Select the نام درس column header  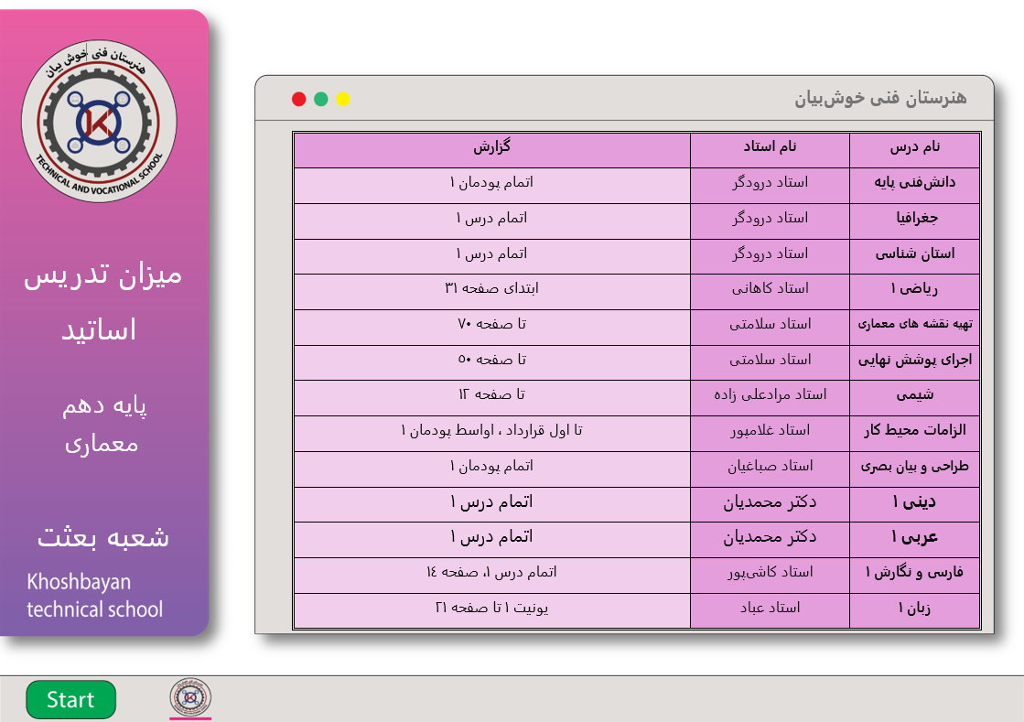pos(914,148)
